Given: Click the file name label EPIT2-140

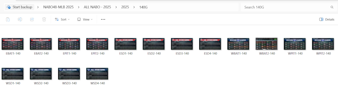Looking at the screenshot, I should click(x=97, y=54).
